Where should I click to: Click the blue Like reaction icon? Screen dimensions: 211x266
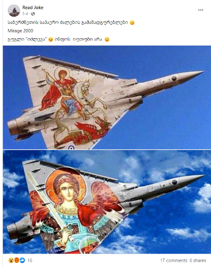click(x=22, y=260)
